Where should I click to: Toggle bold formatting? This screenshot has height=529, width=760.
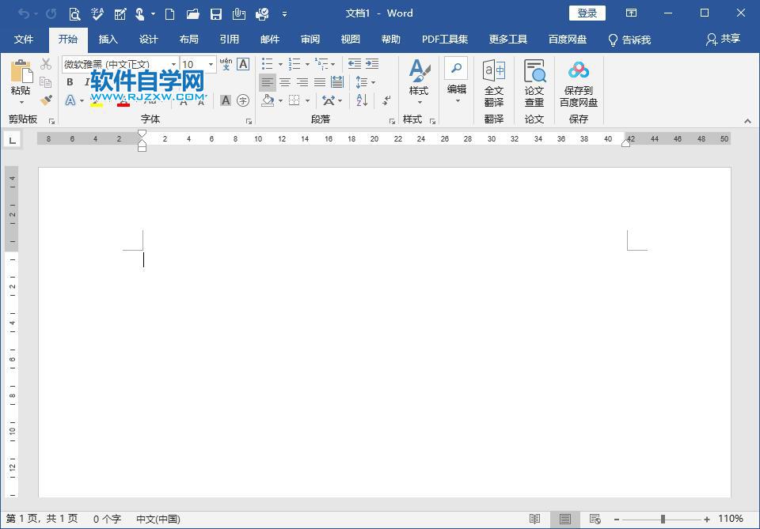coord(70,82)
